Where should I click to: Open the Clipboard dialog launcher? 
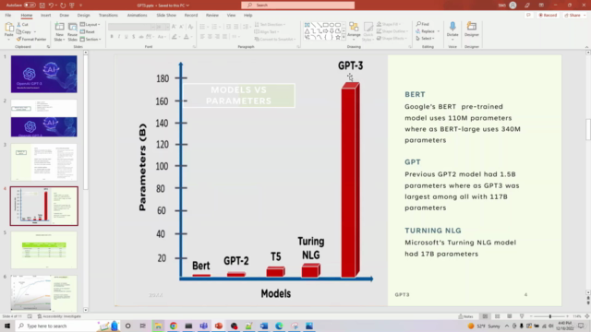(x=48, y=47)
